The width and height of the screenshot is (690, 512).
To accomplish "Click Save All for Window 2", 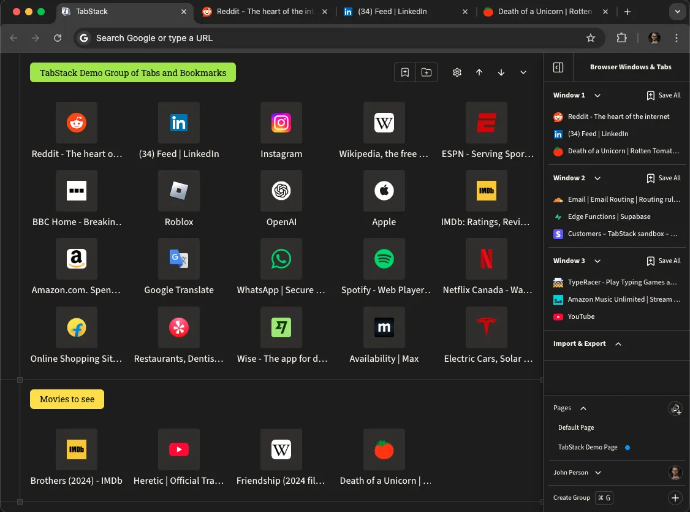I will [x=664, y=178].
